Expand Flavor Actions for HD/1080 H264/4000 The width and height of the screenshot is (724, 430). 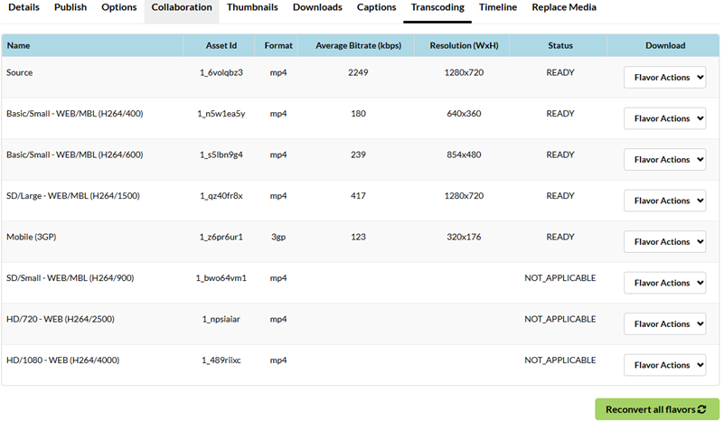[664, 364]
